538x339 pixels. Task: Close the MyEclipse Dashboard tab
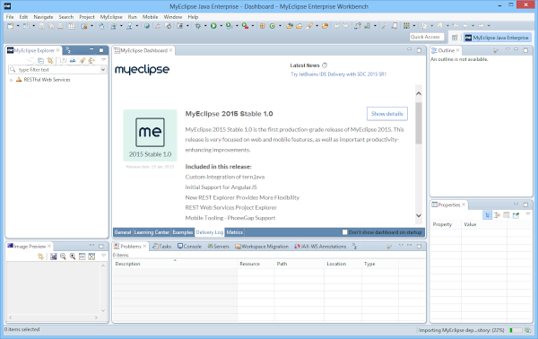click(x=171, y=50)
